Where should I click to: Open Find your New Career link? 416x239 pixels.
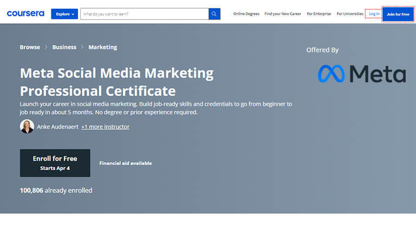click(283, 14)
